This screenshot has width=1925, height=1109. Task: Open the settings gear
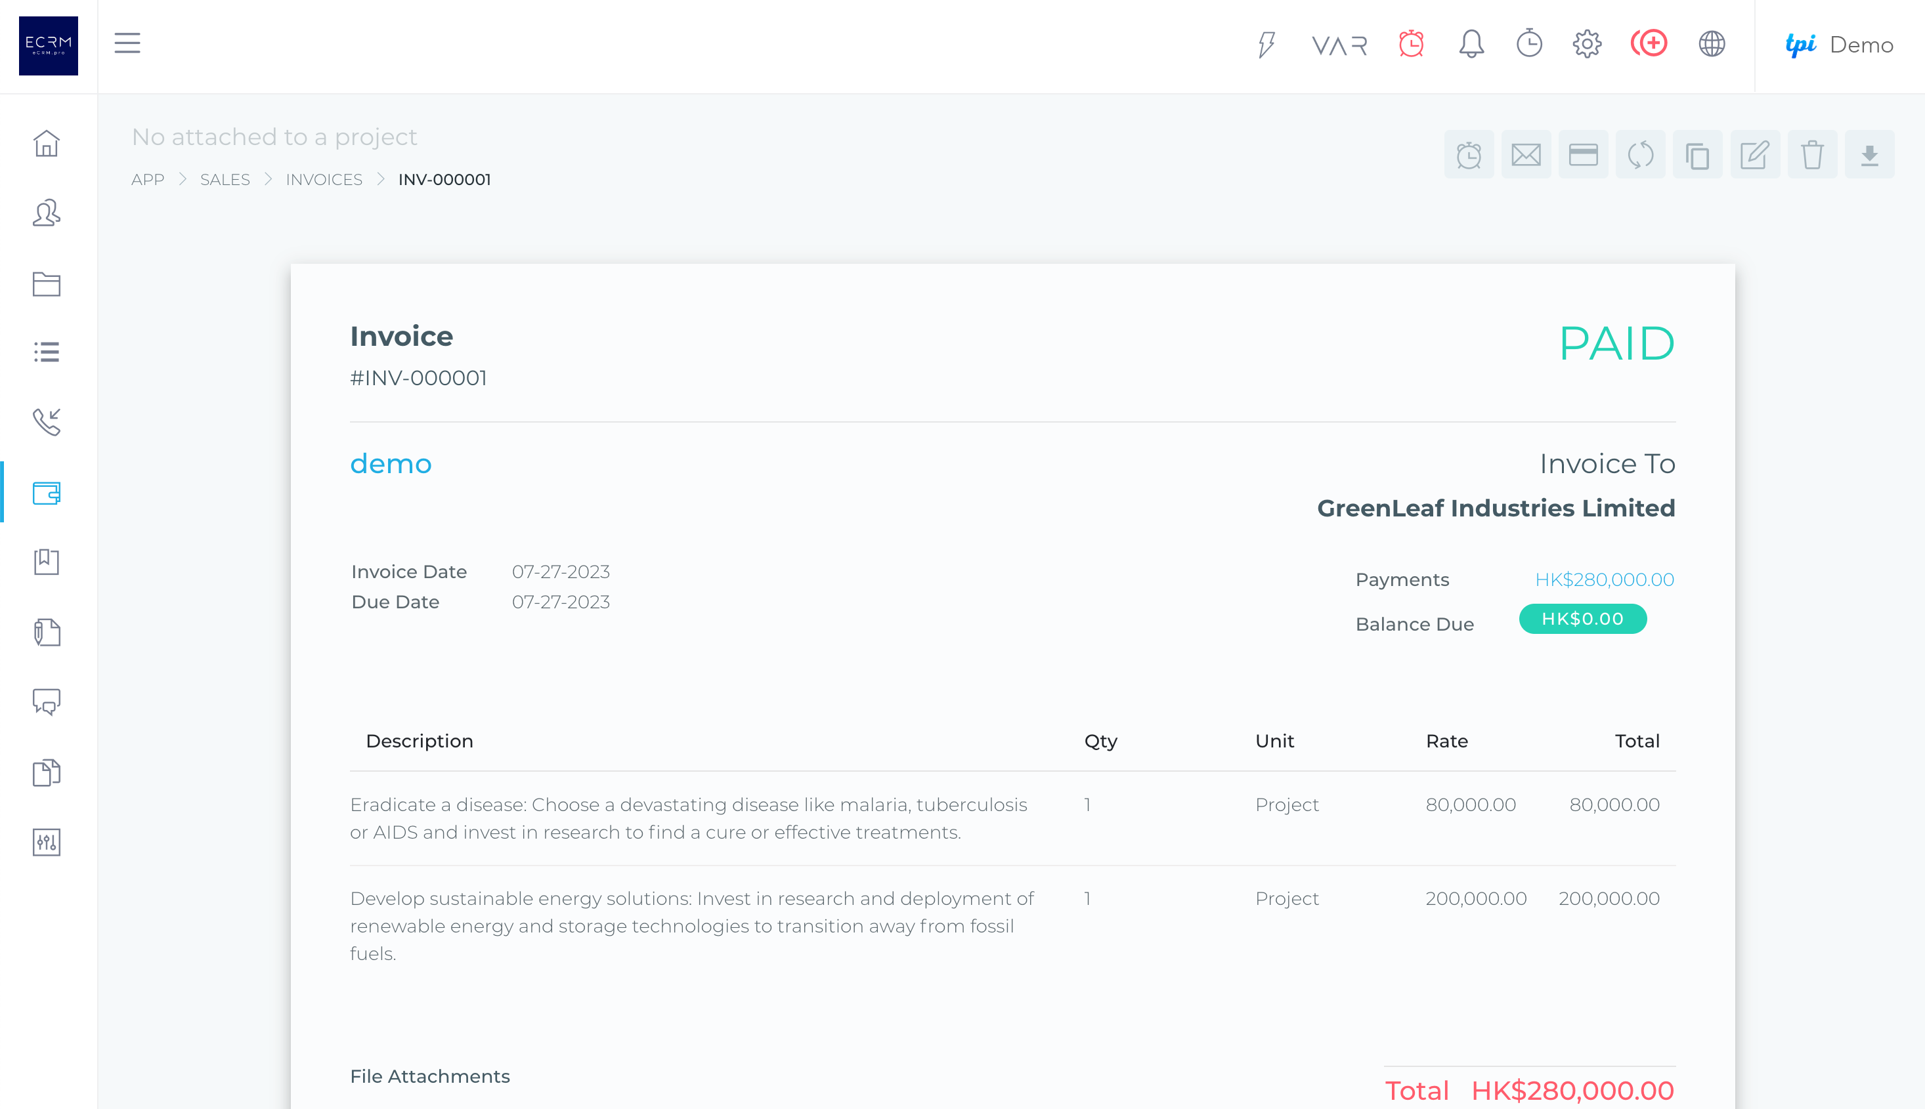click(1587, 43)
